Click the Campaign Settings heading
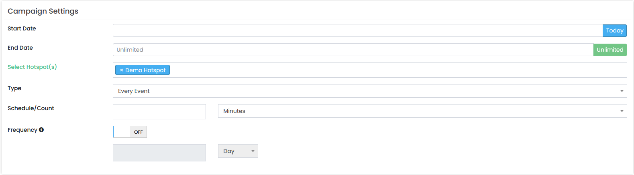 pos(43,11)
